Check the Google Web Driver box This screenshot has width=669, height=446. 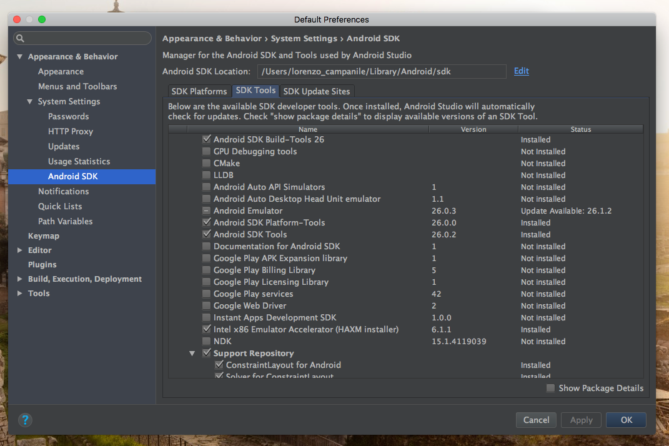[x=207, y=305]
